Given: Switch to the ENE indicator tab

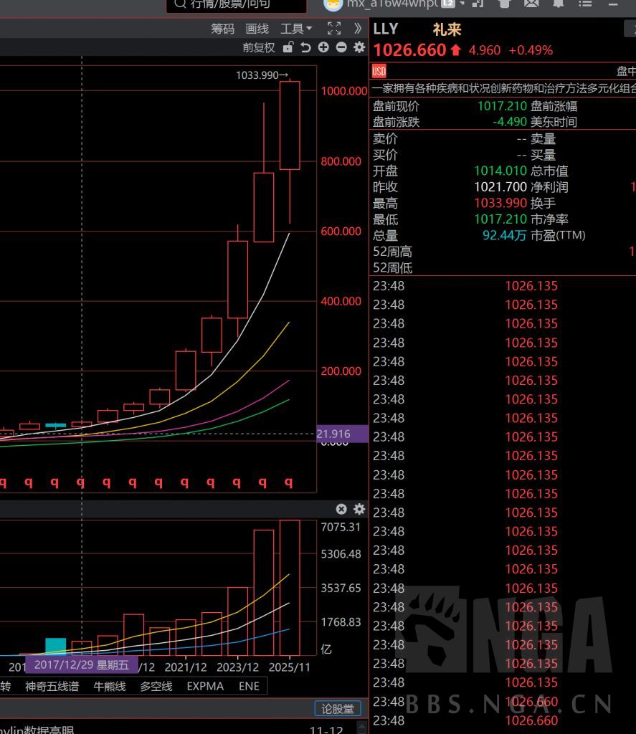Looking at the screenshot, I should click(x=249, y=686).
